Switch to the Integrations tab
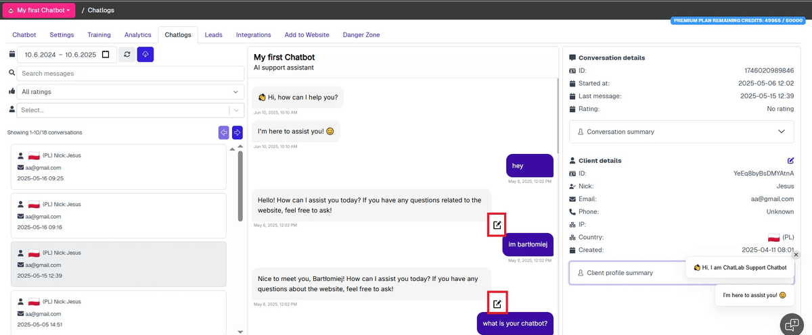Viewport: 812px width, 335px height. pos(253,35)
